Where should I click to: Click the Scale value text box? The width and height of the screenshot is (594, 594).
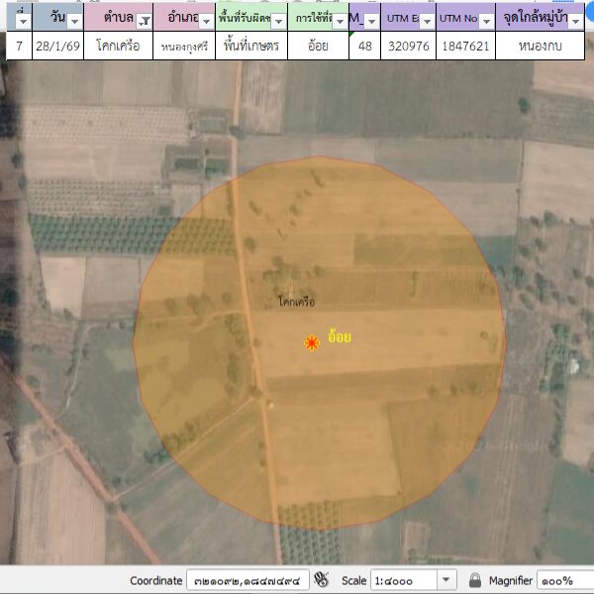point(402,579)
